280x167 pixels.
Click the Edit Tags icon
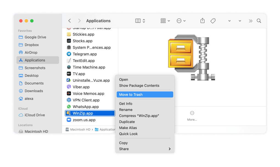click(213, 21)
